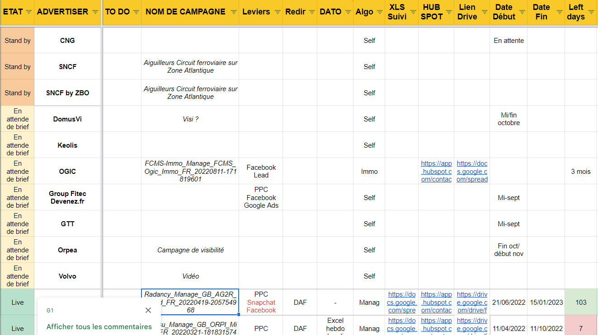Select the Orpea advertiser cell
The image size is (598, 335).
tap(67, 250)
